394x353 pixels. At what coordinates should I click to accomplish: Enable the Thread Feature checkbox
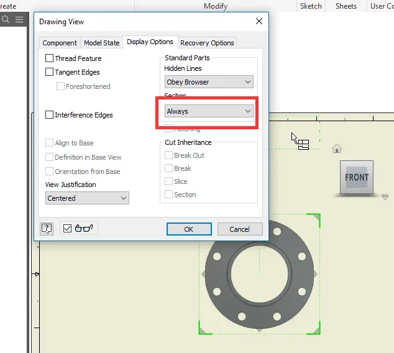(x=49, y=58)
